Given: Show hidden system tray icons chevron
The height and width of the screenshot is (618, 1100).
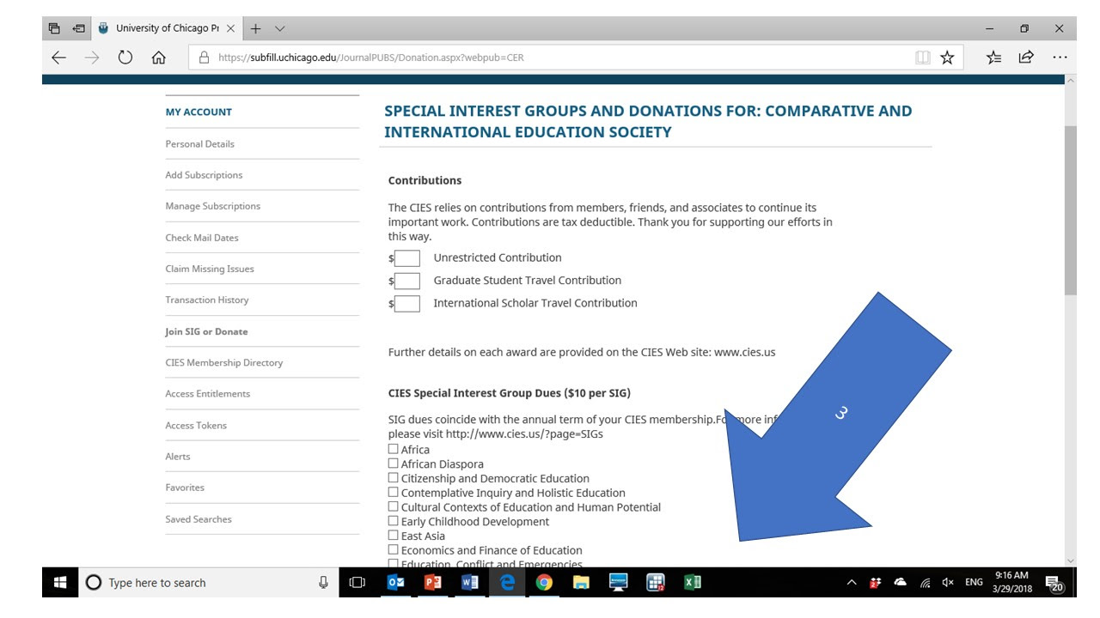Looking at the screenshot, I should point(852,583).
